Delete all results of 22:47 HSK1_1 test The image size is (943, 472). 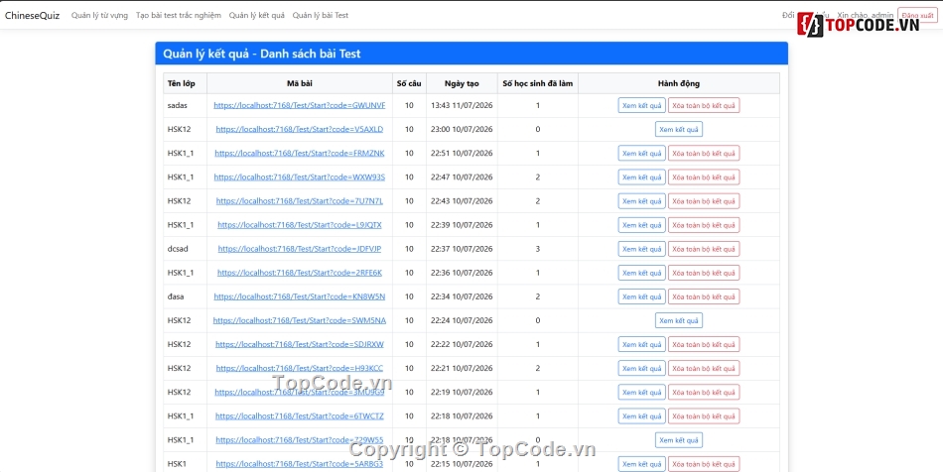click(704, 177)
